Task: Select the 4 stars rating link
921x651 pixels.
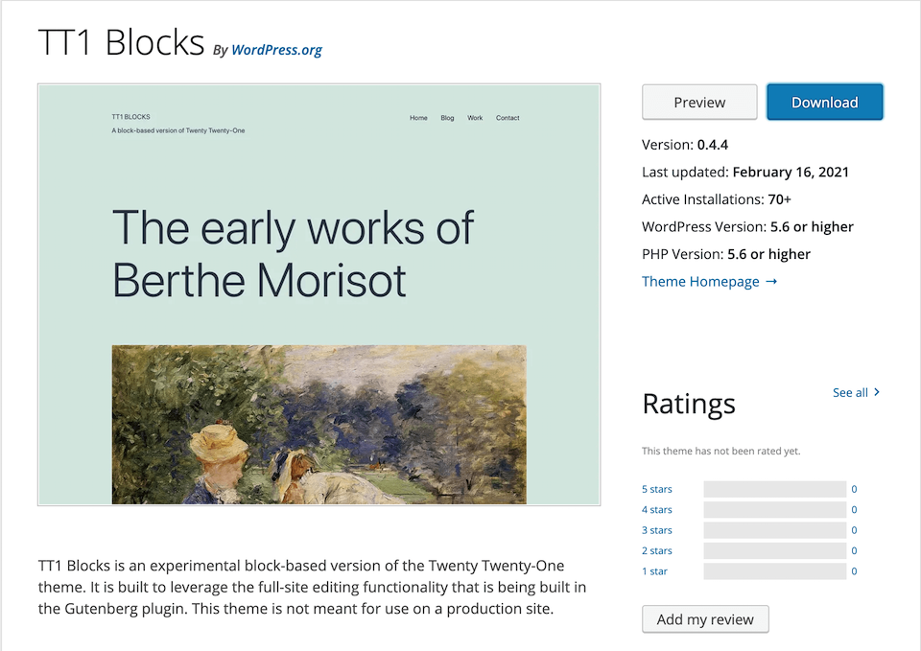Action: (657, 510)
